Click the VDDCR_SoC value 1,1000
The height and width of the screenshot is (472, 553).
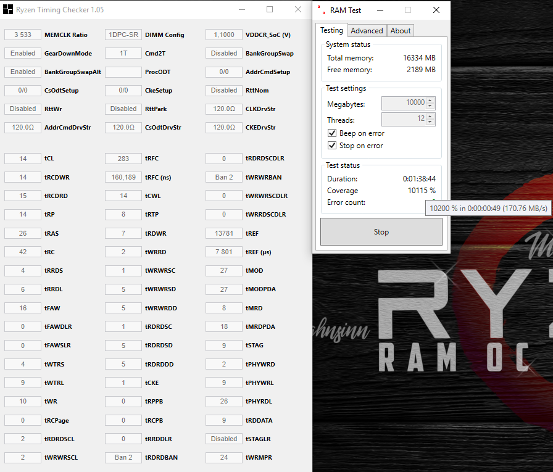pos(224,35)
